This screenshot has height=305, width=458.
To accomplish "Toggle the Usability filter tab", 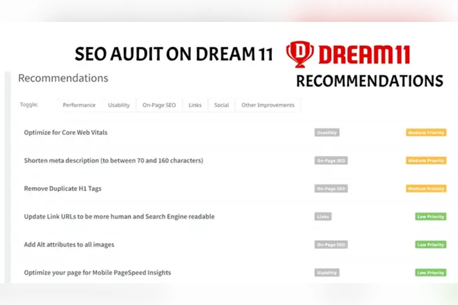I will [119, 105].
